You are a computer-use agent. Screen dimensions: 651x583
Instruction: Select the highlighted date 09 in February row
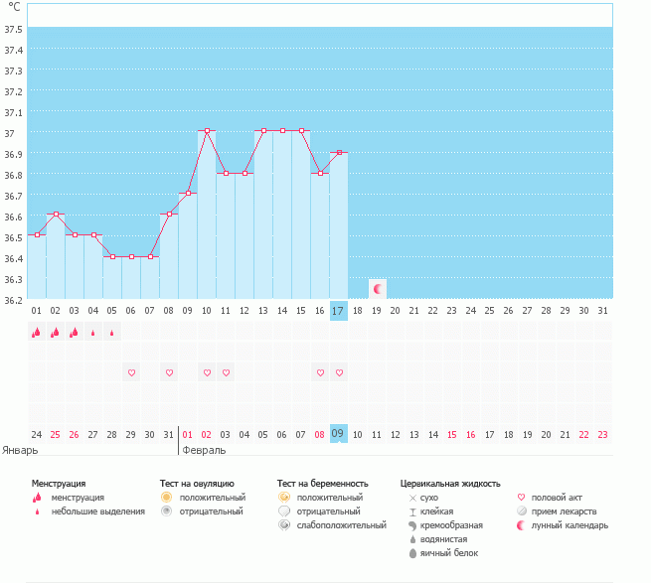point(338,434)
